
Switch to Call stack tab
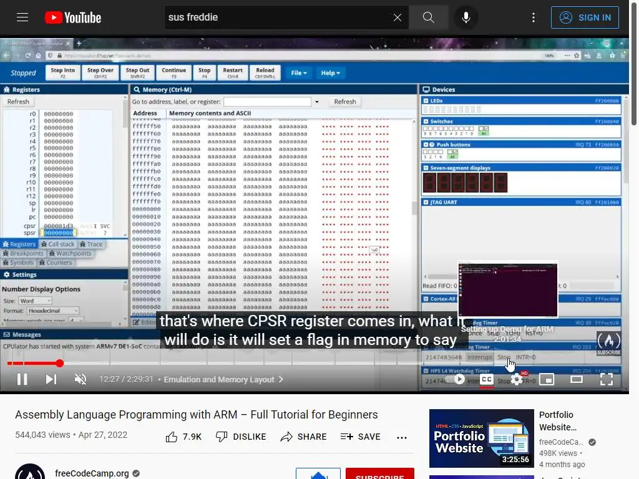click(x=57, y=244)
